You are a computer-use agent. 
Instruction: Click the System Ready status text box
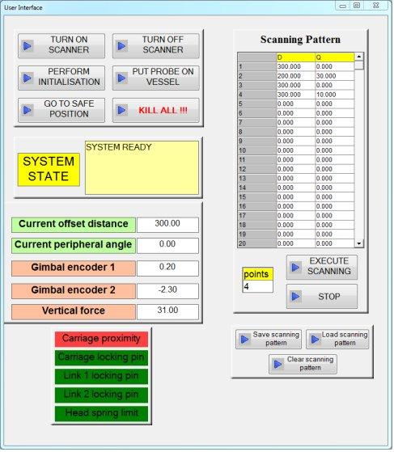tap(142, 167)
